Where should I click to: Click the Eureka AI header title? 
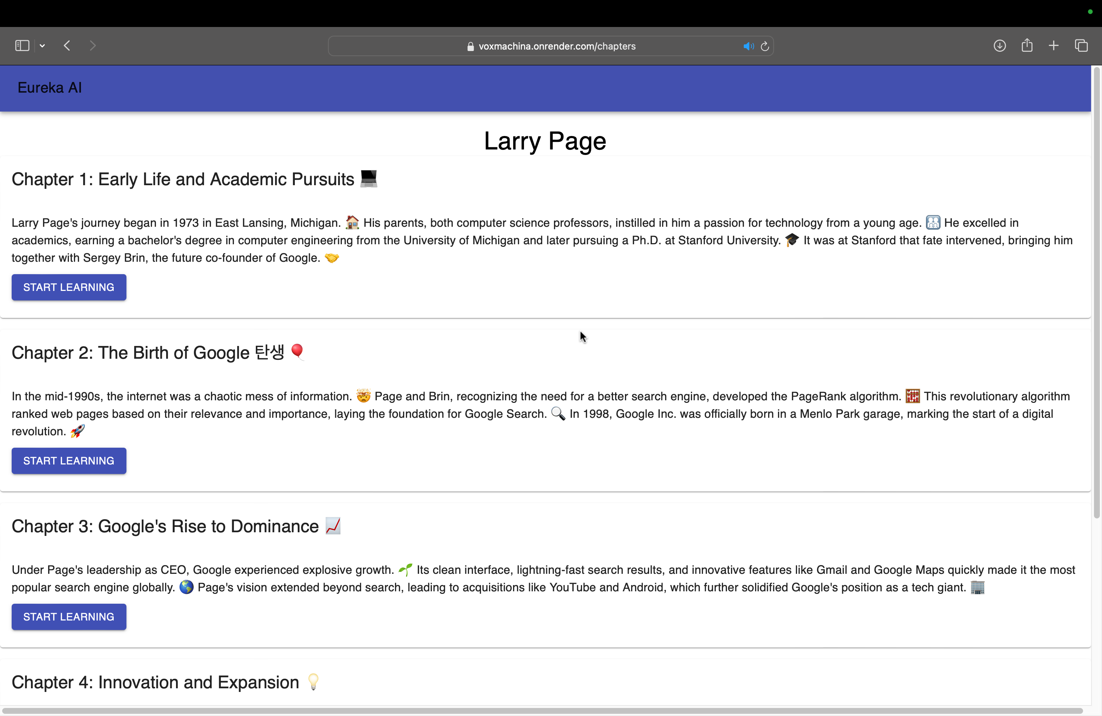(x=50, y=87)
